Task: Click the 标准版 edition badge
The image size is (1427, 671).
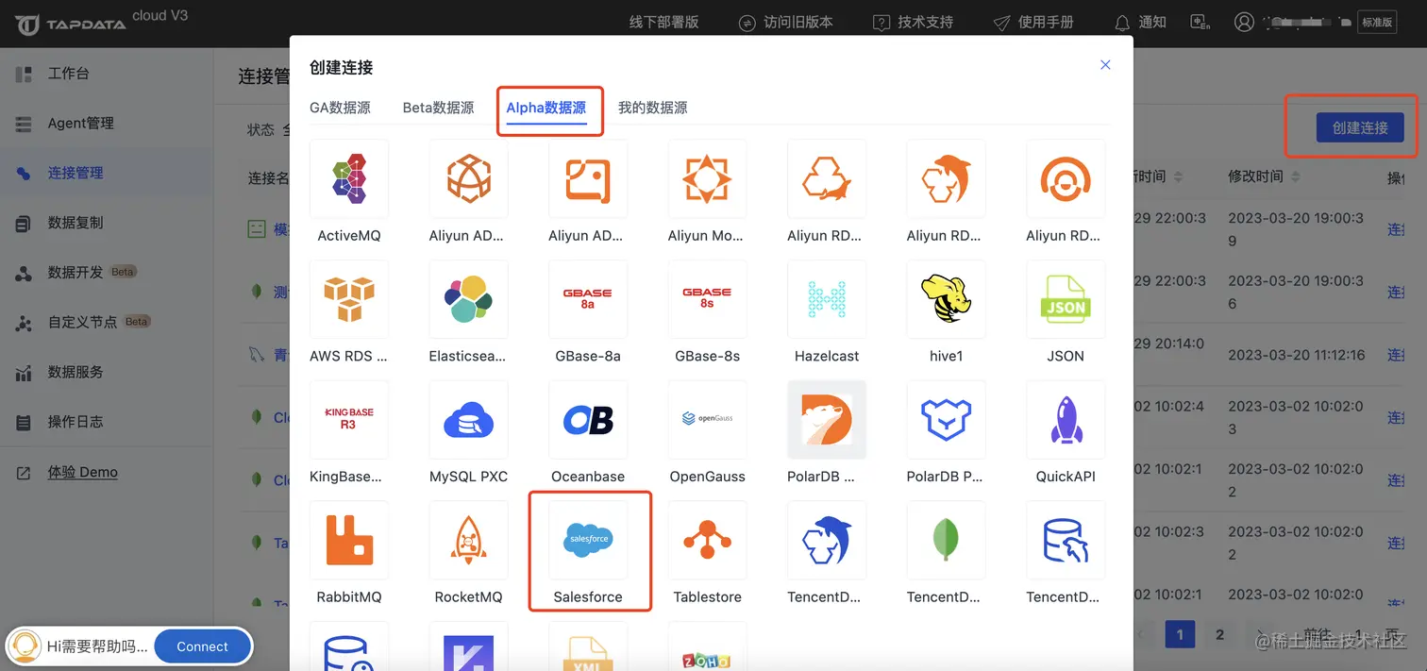Action: [x=1377, y=22]
